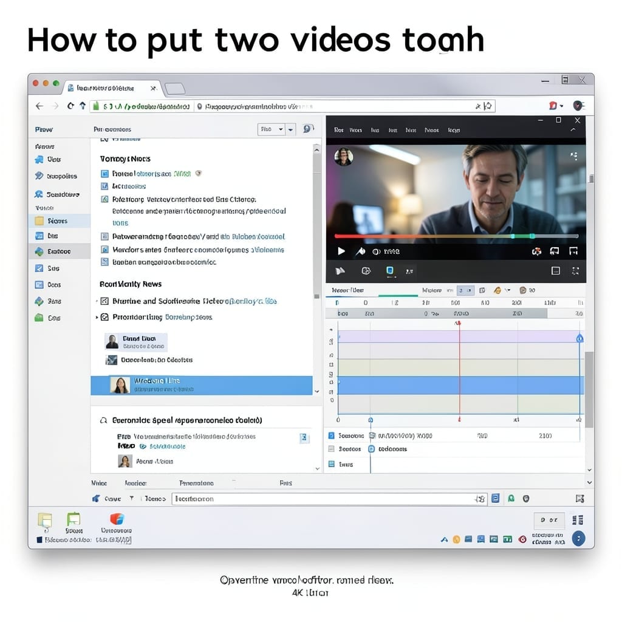The height and width of the screenshot is (622, 622).
Task: Click the round clip icon in dark toolbar
Action: (366, 271)
